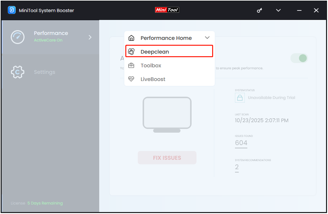Click the red MiniTool logo at top center
328x214 pixels.
coord(167,9)
